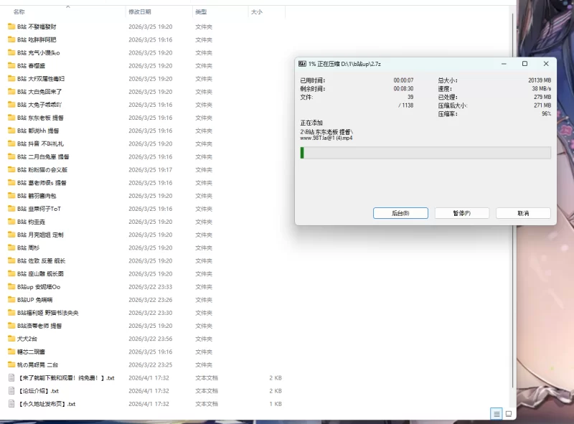Click folder icon of 东东老板 提督 row
The image size is (574, 424).
point(11,118)
